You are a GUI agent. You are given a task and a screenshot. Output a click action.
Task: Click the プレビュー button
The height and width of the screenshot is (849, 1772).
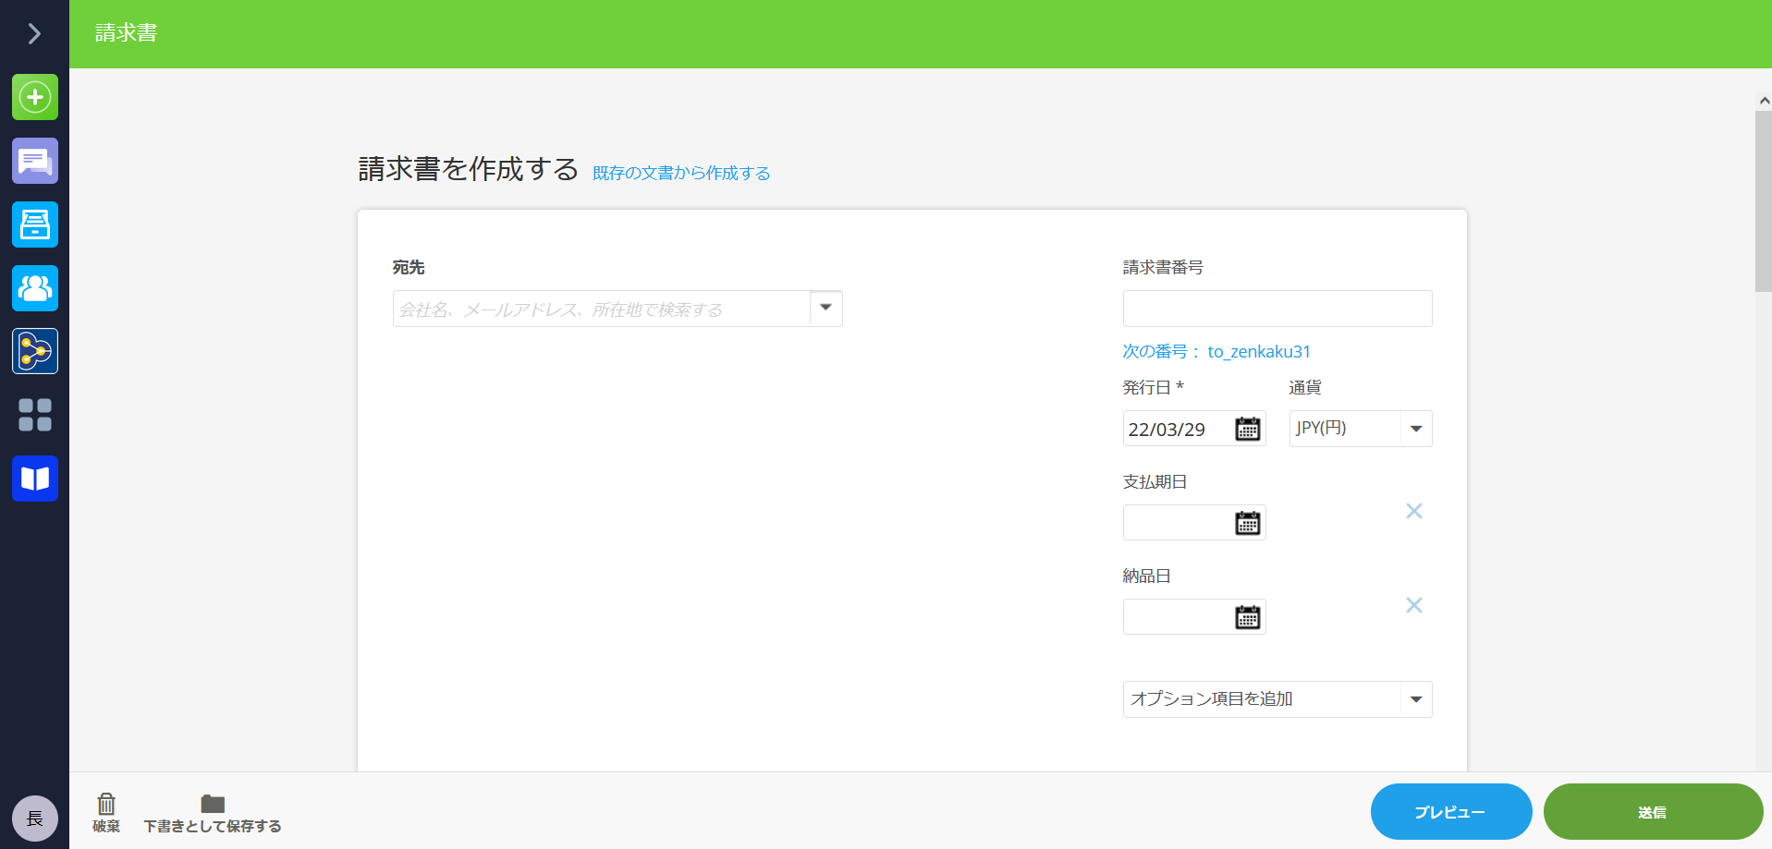click(x=1451, y=812)
